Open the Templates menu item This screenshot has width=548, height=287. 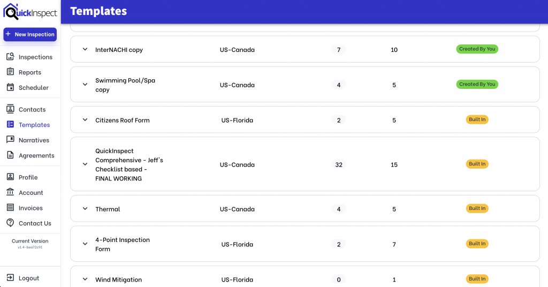34,125
